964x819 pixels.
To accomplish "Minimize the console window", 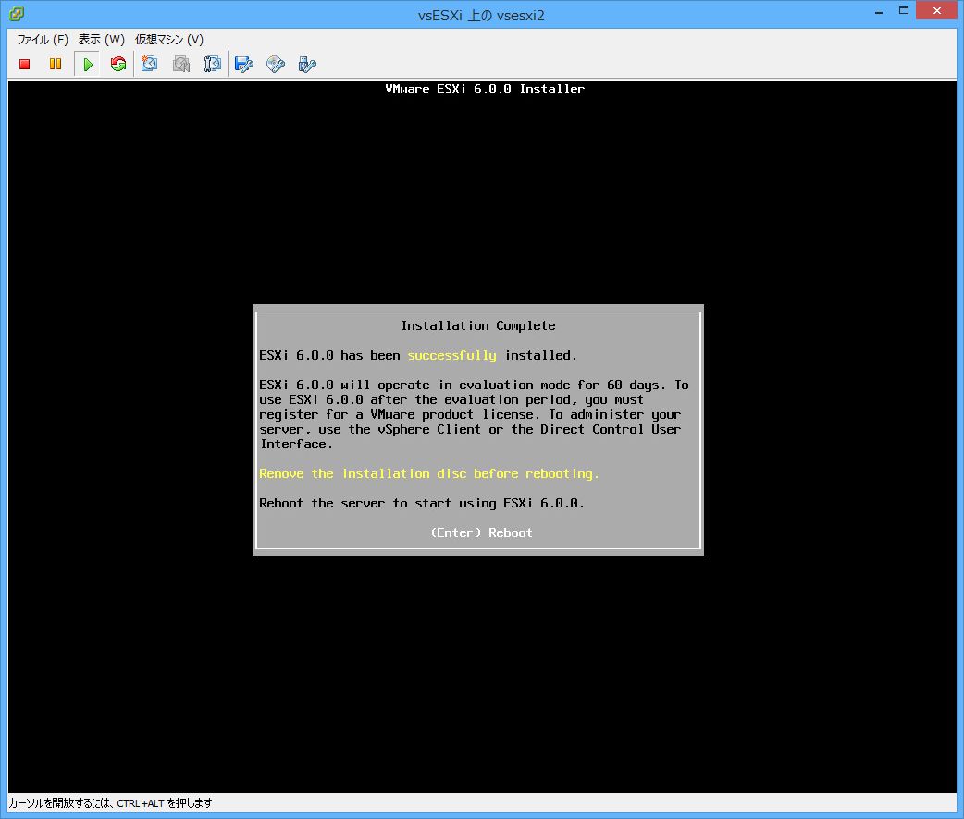I will (879, 11).
